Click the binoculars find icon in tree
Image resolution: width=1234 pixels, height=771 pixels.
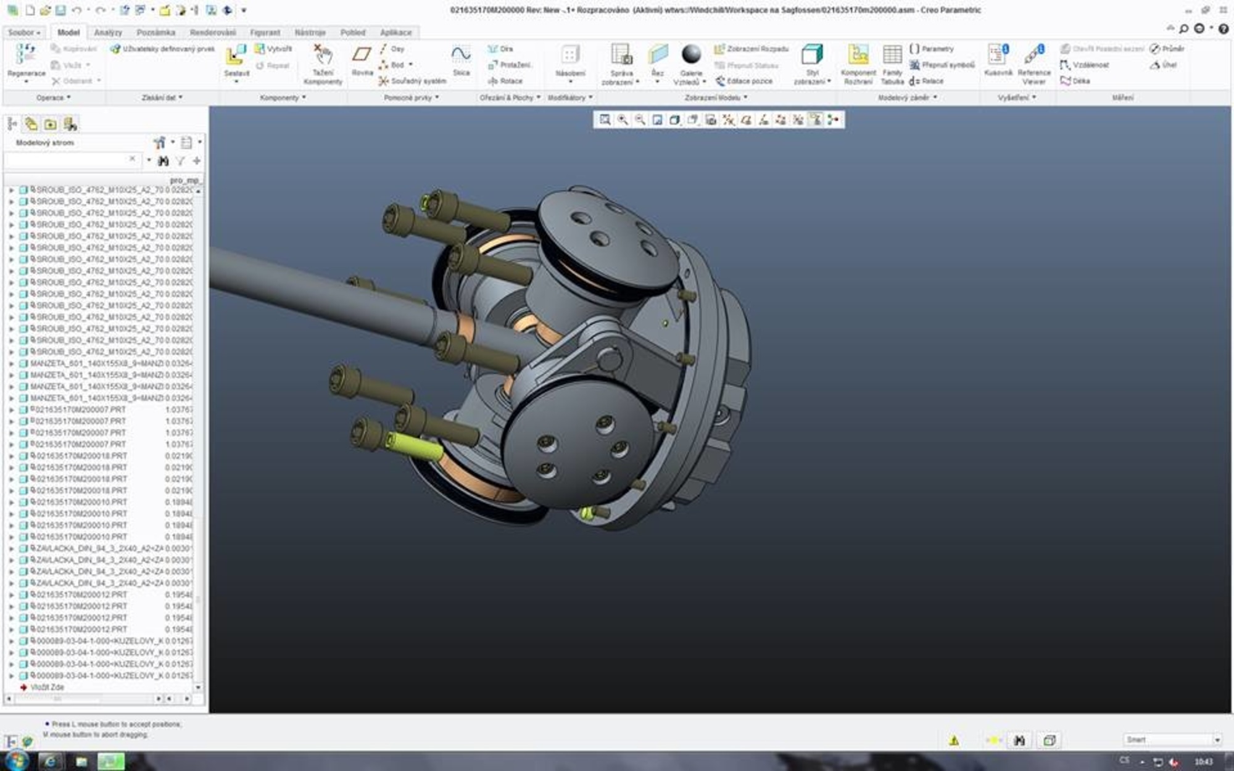(163, 161)
